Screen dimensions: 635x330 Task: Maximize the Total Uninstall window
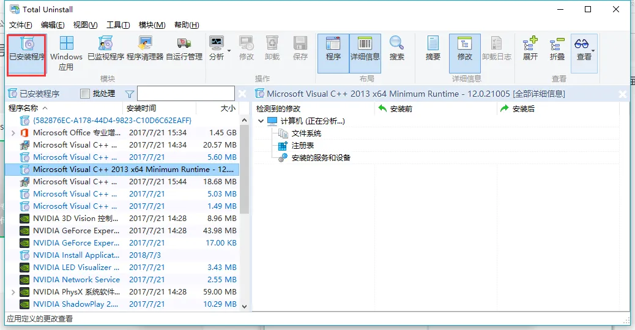tap(588, 9)
